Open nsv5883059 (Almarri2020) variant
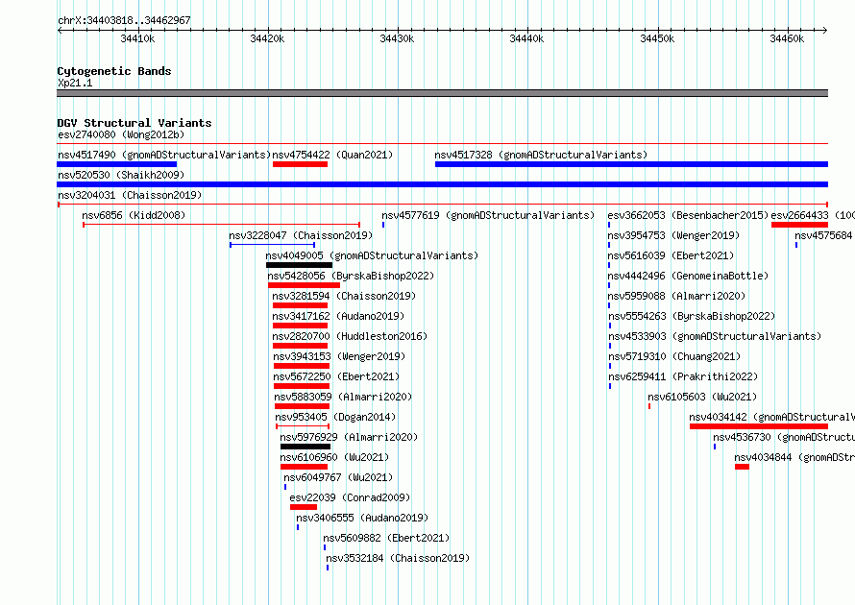 343,397
